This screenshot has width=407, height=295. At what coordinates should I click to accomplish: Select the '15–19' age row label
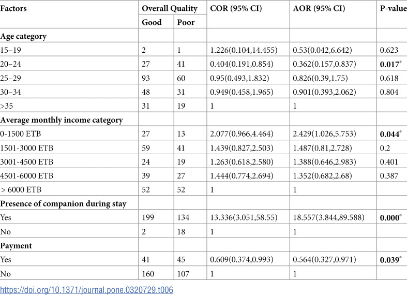(11, 50)
